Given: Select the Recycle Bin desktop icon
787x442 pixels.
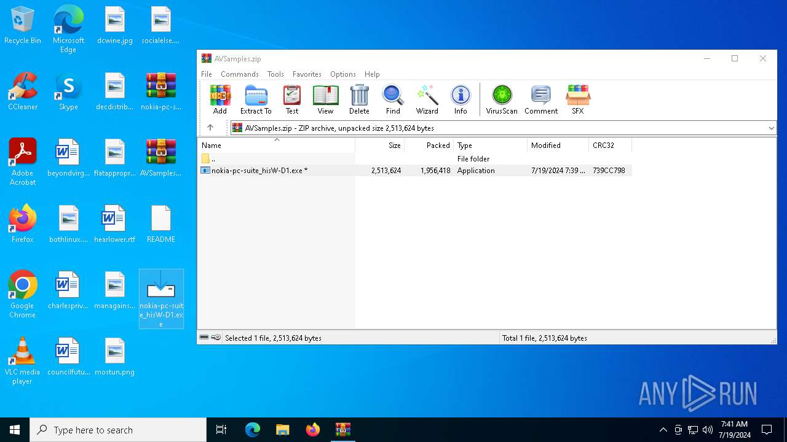Looking at the screenshot, I should click(x=23, y=26).
